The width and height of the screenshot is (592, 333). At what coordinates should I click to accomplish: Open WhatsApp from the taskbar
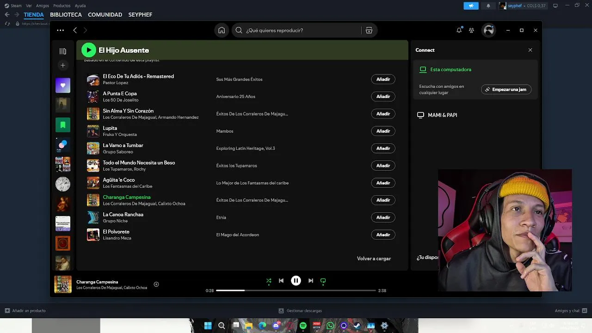pos(330,326)
